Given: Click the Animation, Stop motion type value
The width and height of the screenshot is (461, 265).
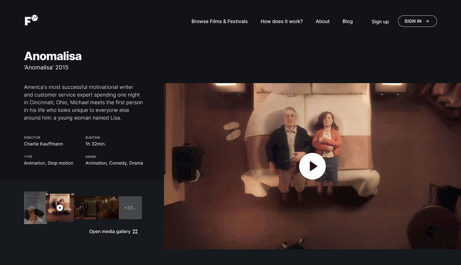Looking at the screenshot, I should [x=49, y=163].
